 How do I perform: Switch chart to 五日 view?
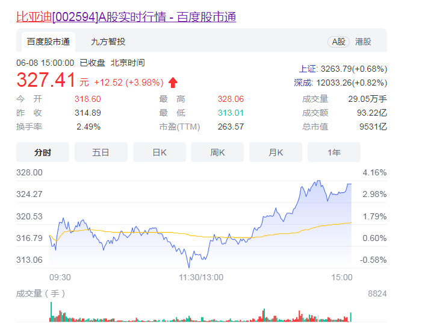101,152
